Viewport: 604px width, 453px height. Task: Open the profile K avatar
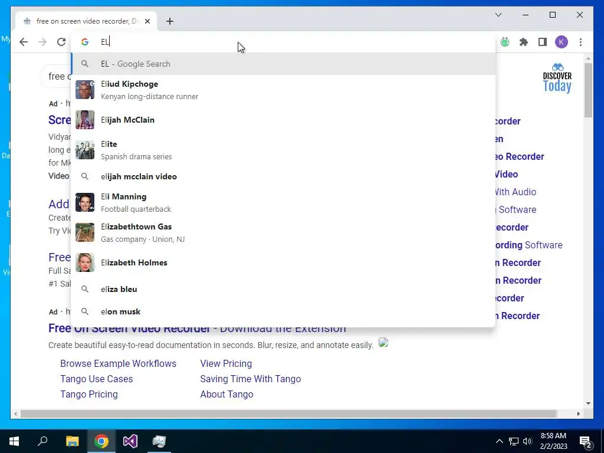pos(562,42)
